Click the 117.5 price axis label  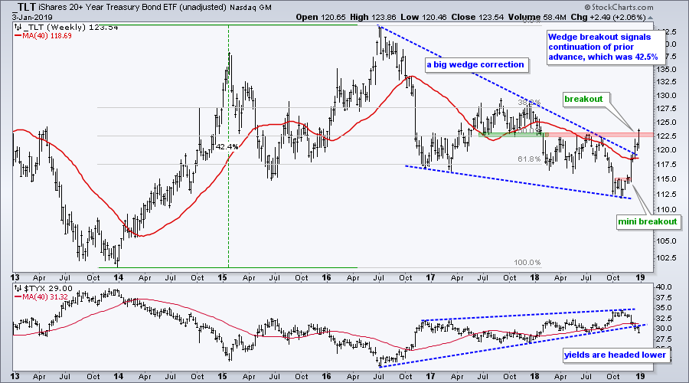point(665,164)
